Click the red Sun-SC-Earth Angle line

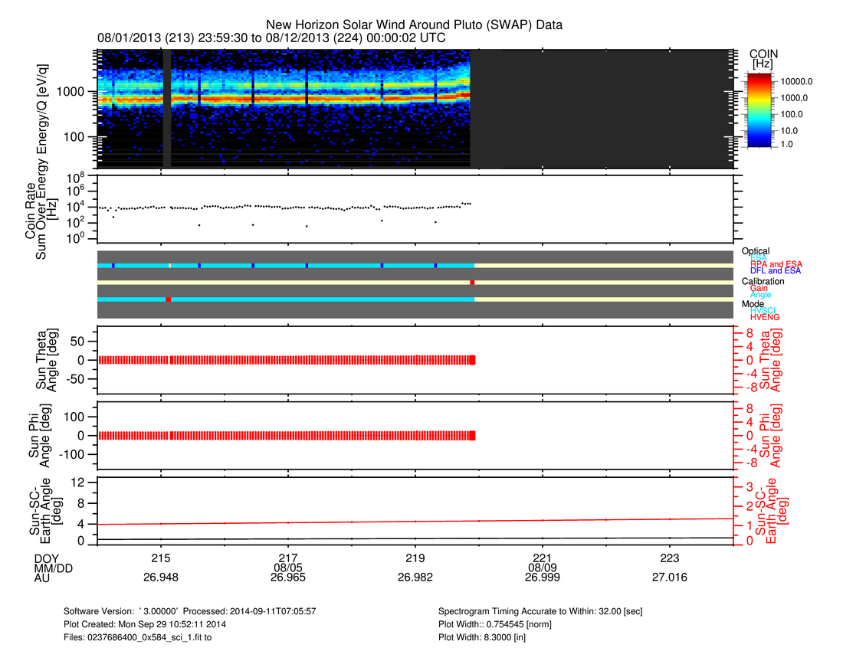414,522
